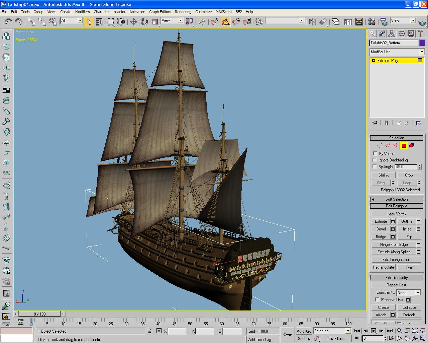Open the Schematic View icon

point(359,22)
